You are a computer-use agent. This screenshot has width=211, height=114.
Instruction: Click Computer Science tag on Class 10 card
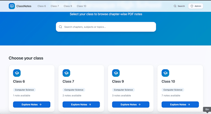(x=173, y=90)
